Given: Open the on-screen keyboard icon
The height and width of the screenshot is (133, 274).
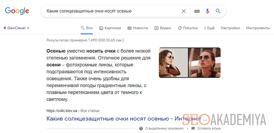Looking at the screenshot, I should (x=197, y=11).
